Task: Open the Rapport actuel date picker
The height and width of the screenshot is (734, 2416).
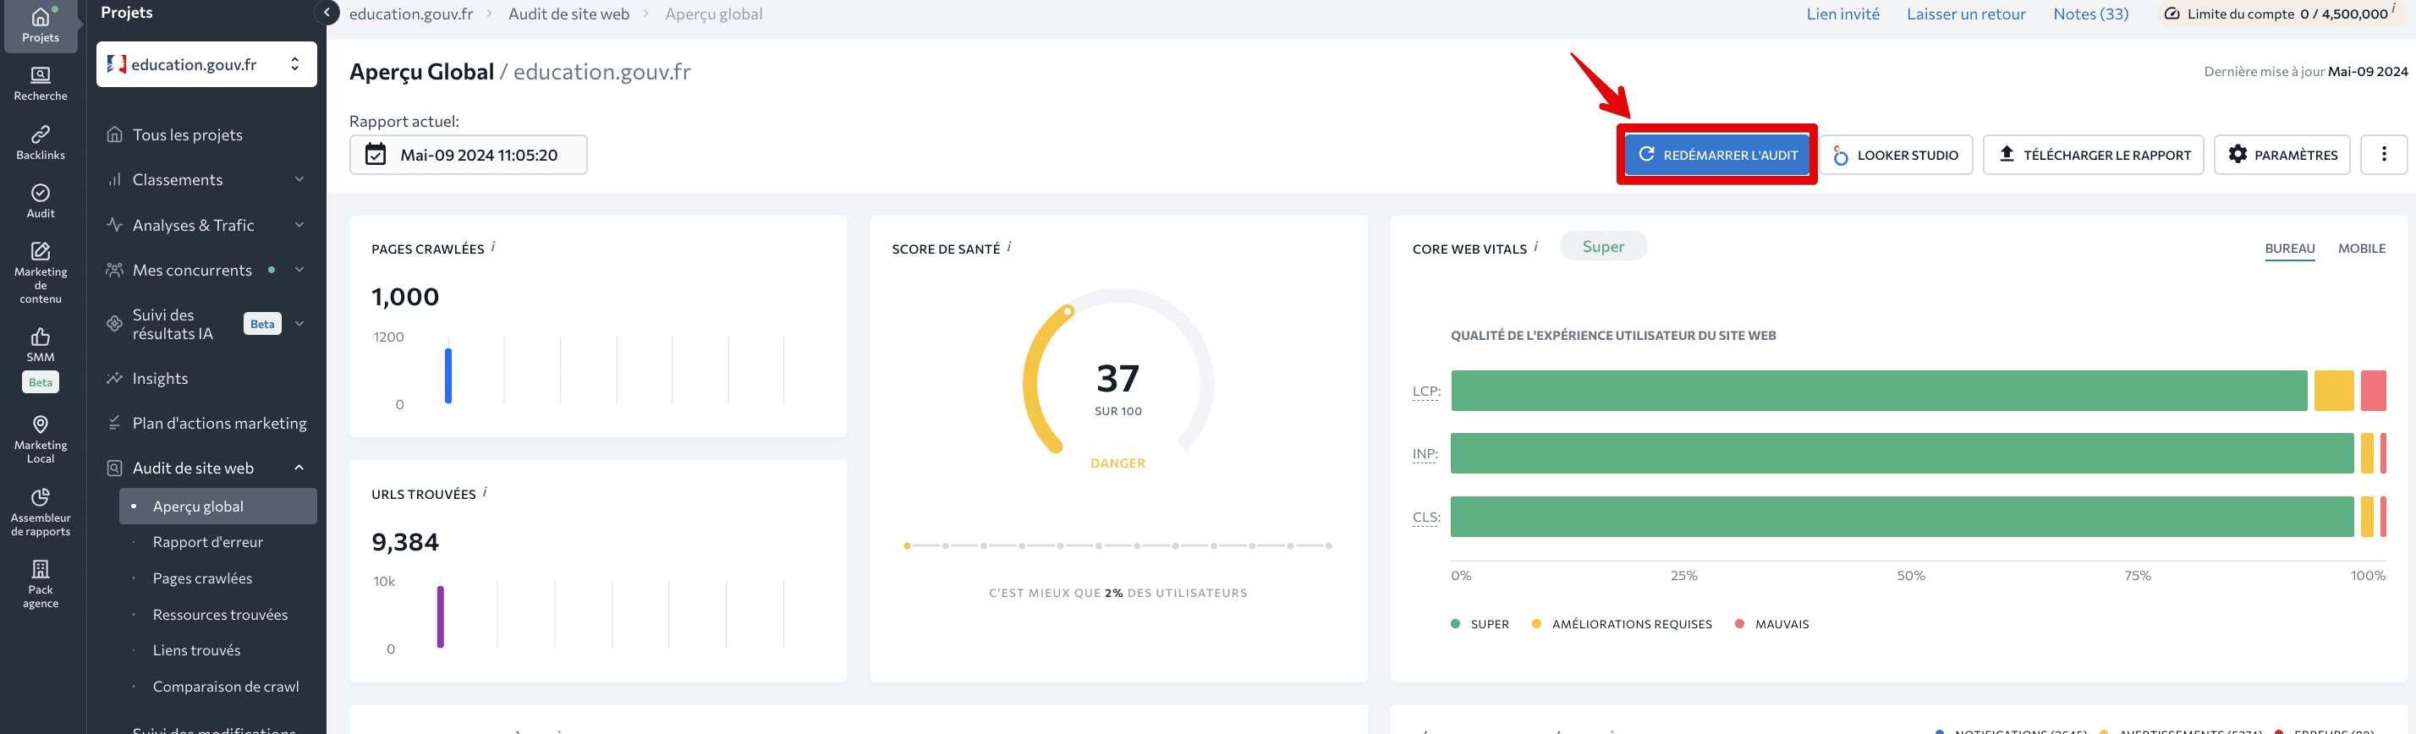Action: 468,155
